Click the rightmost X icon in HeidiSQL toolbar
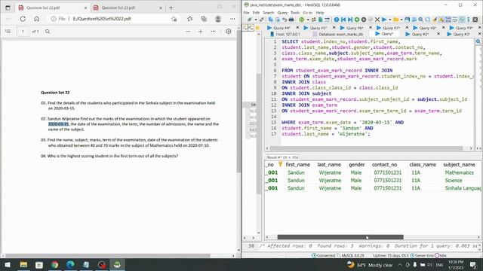The image size is (483, 271). click(x=475, y=20)
